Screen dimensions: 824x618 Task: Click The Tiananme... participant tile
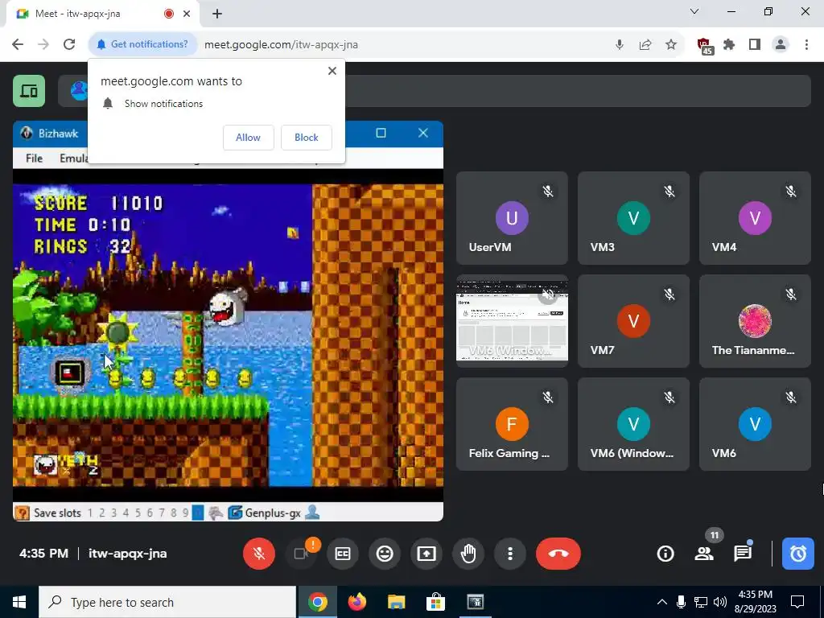pos(755,321)
